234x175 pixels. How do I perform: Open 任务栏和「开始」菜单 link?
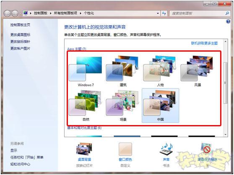coord(27,157)
